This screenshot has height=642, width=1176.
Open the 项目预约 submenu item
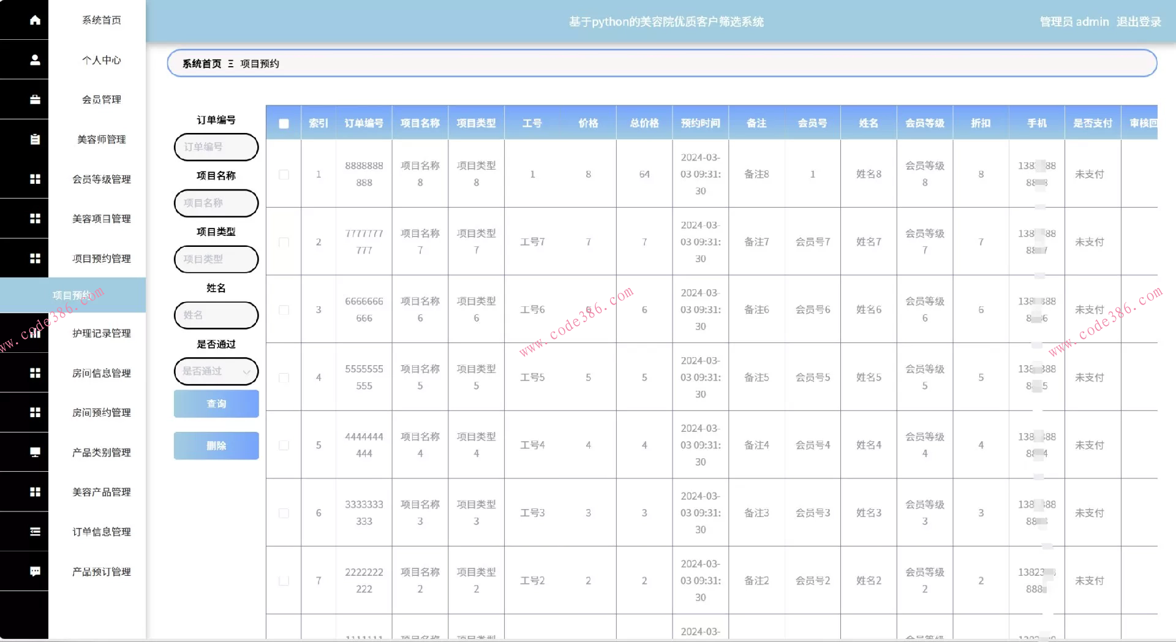72,295
